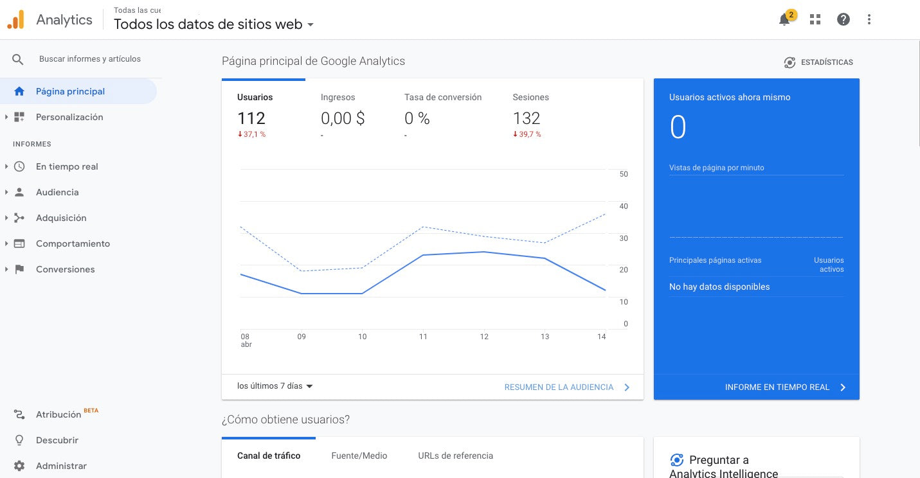Click the Descubrir light bulb icon

pyautogui.click(x=19, y=440)
